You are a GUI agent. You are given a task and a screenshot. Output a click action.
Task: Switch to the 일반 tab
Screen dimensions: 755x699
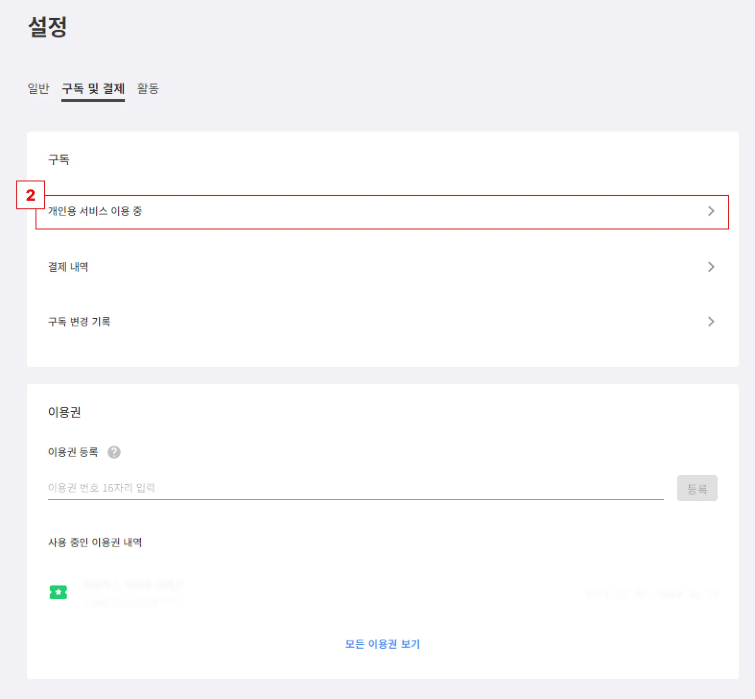38,89
